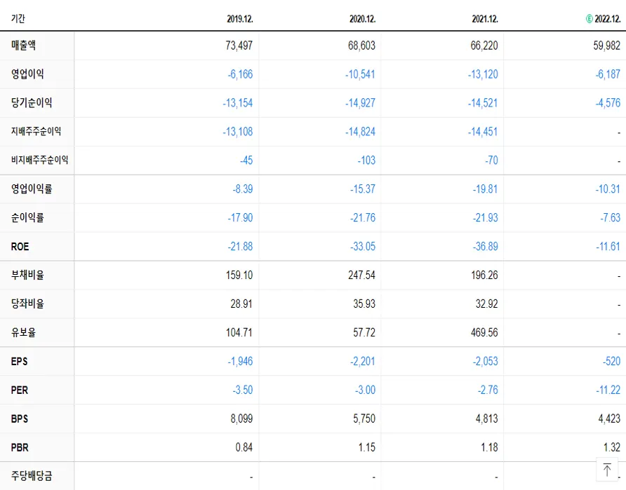Click the PBR row label
Viewport: 626px width, 490px height.
click(20, 447)
